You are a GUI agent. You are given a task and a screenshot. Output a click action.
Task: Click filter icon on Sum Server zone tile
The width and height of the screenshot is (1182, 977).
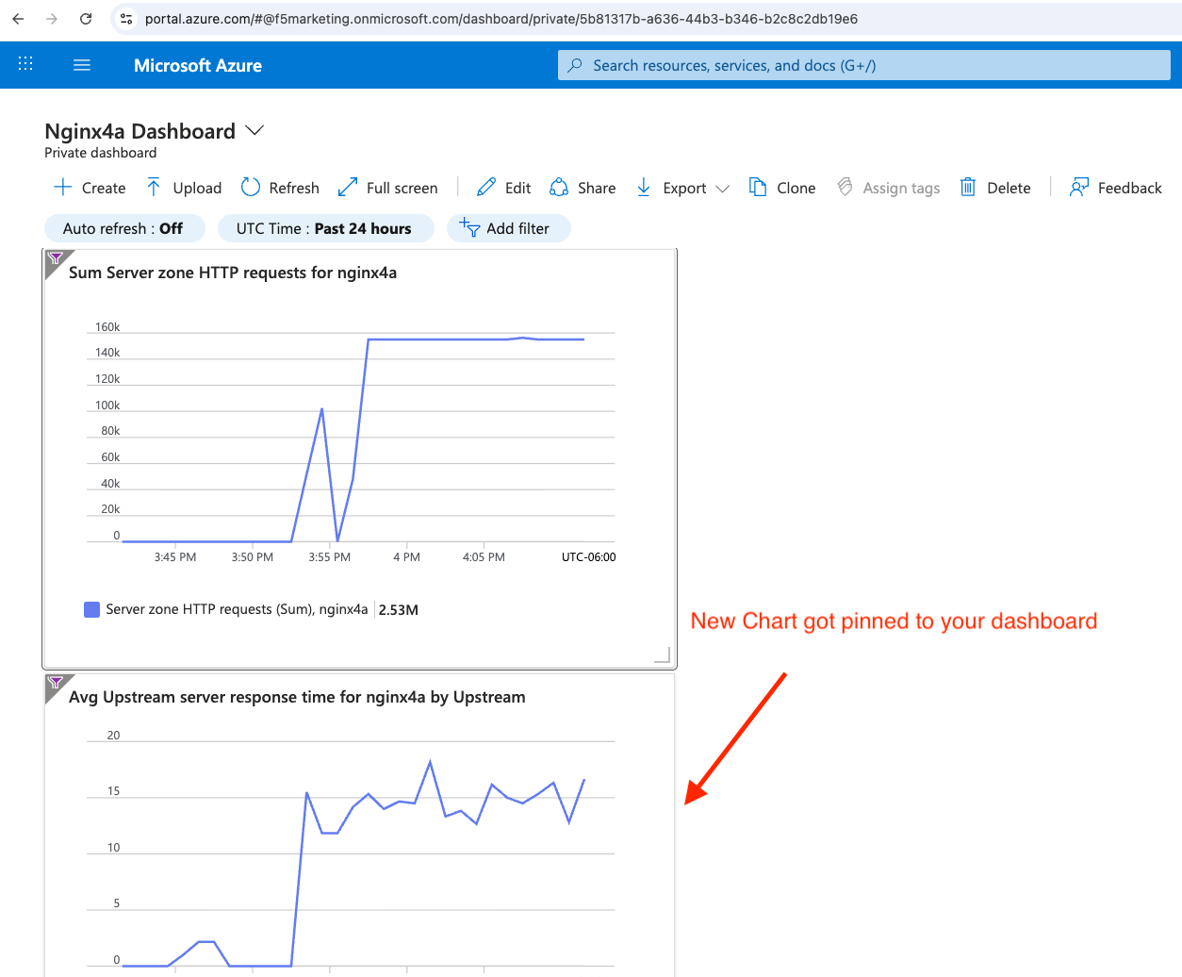click(x=56, y=258)
